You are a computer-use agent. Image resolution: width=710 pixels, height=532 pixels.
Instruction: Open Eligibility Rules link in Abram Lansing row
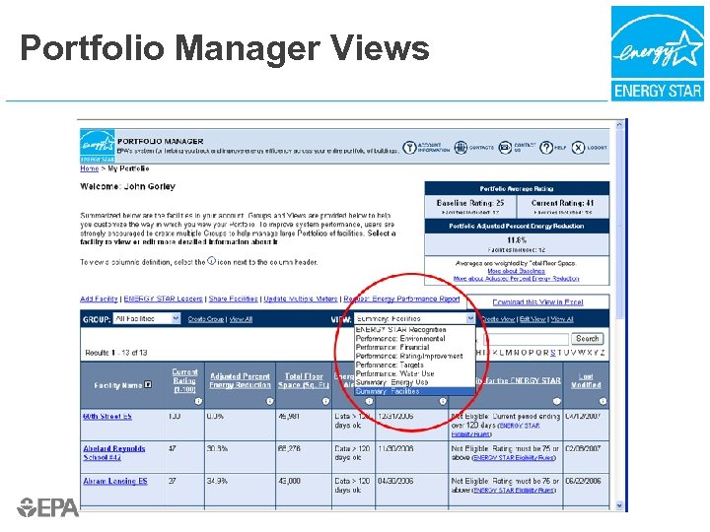514,490
